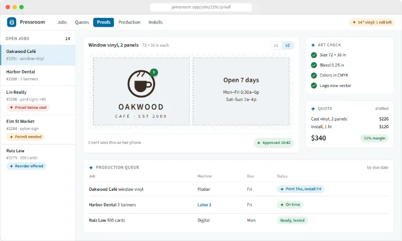Click the Oakwood Café window vinyl queue row

pyautogui.click(x=239, y=189)
